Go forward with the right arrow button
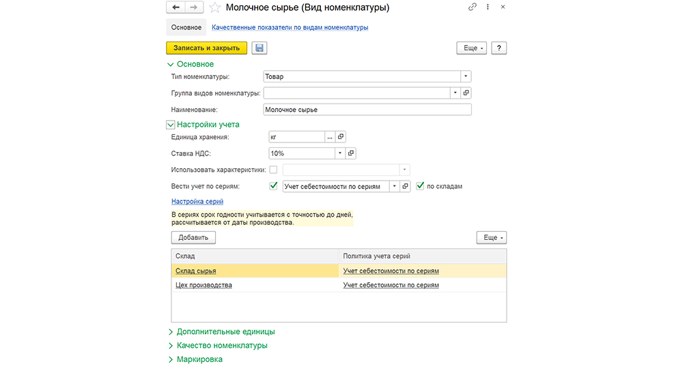Viewport: 674px width, 368px height. coord(194,7)
